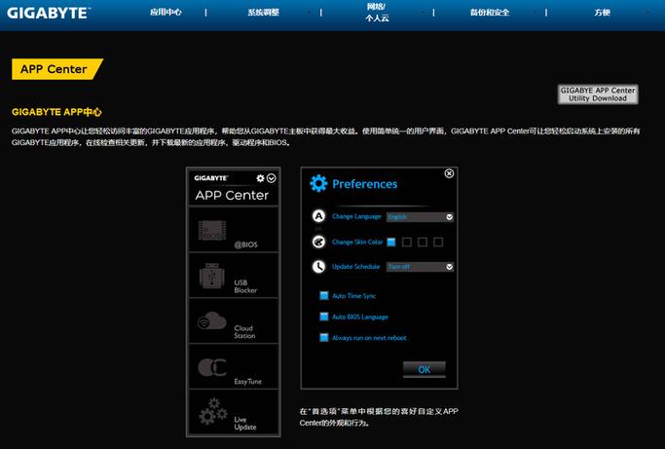Select the fourth skin color swatch

pos(438,242)
